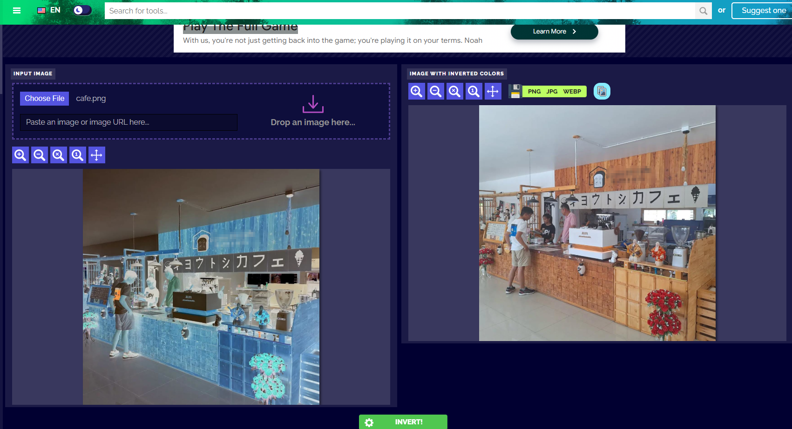This screenshot has width=792, height=429.
Task: Click the paste image URL field
Action: (129, 122)
